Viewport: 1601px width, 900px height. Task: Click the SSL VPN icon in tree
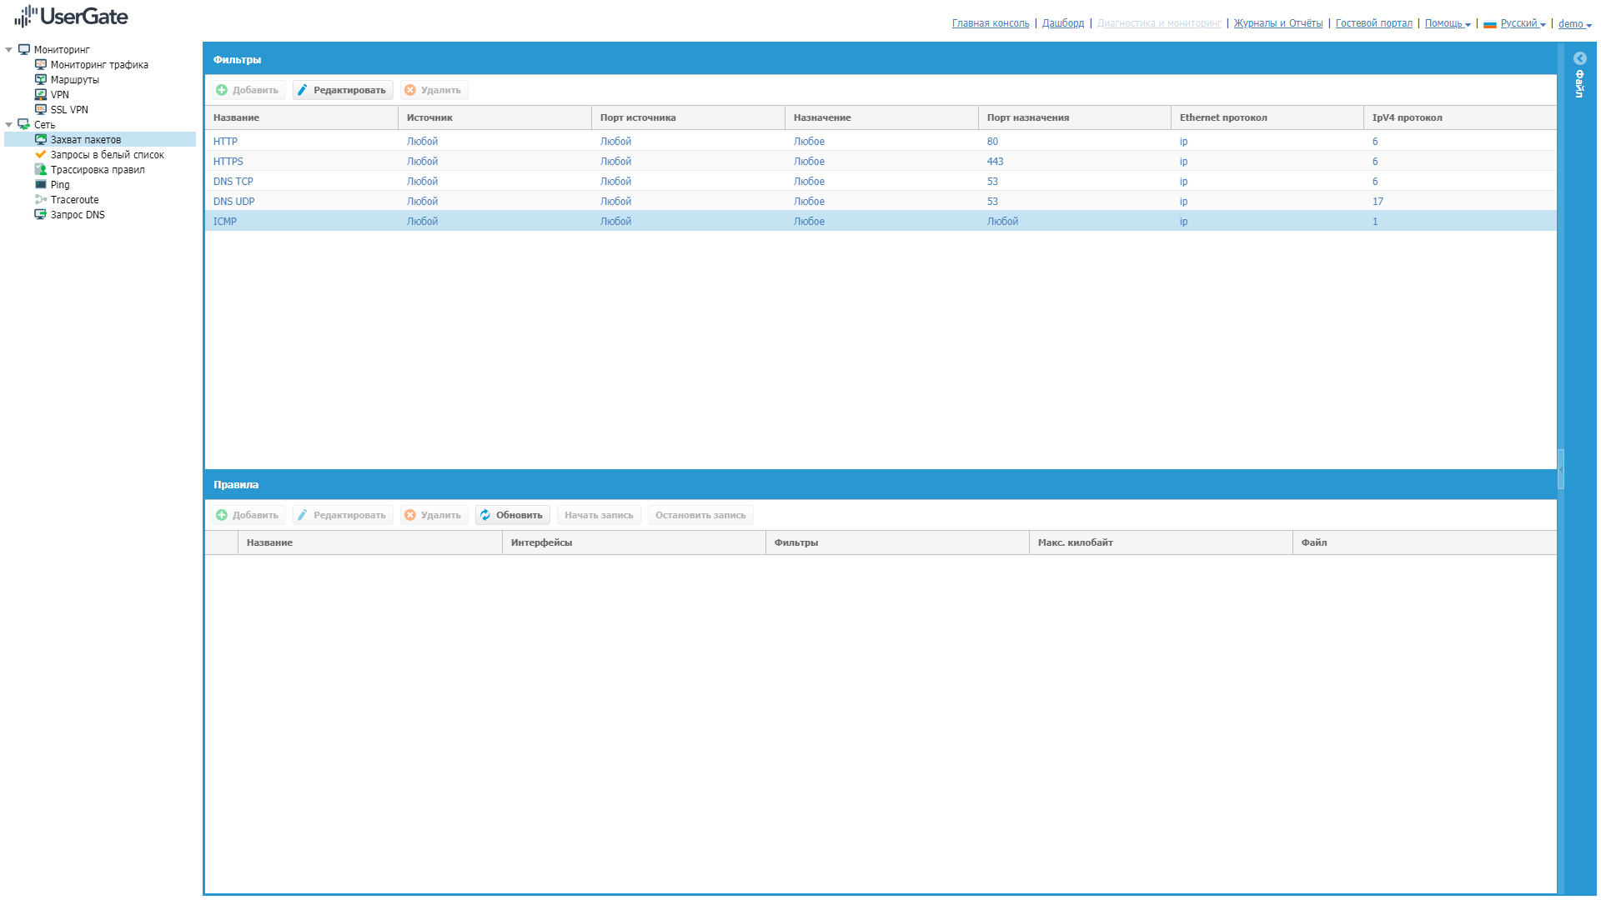click(40, 109)
